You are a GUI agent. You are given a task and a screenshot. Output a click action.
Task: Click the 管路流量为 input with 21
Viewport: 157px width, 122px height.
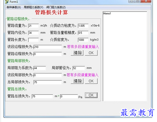33,26
